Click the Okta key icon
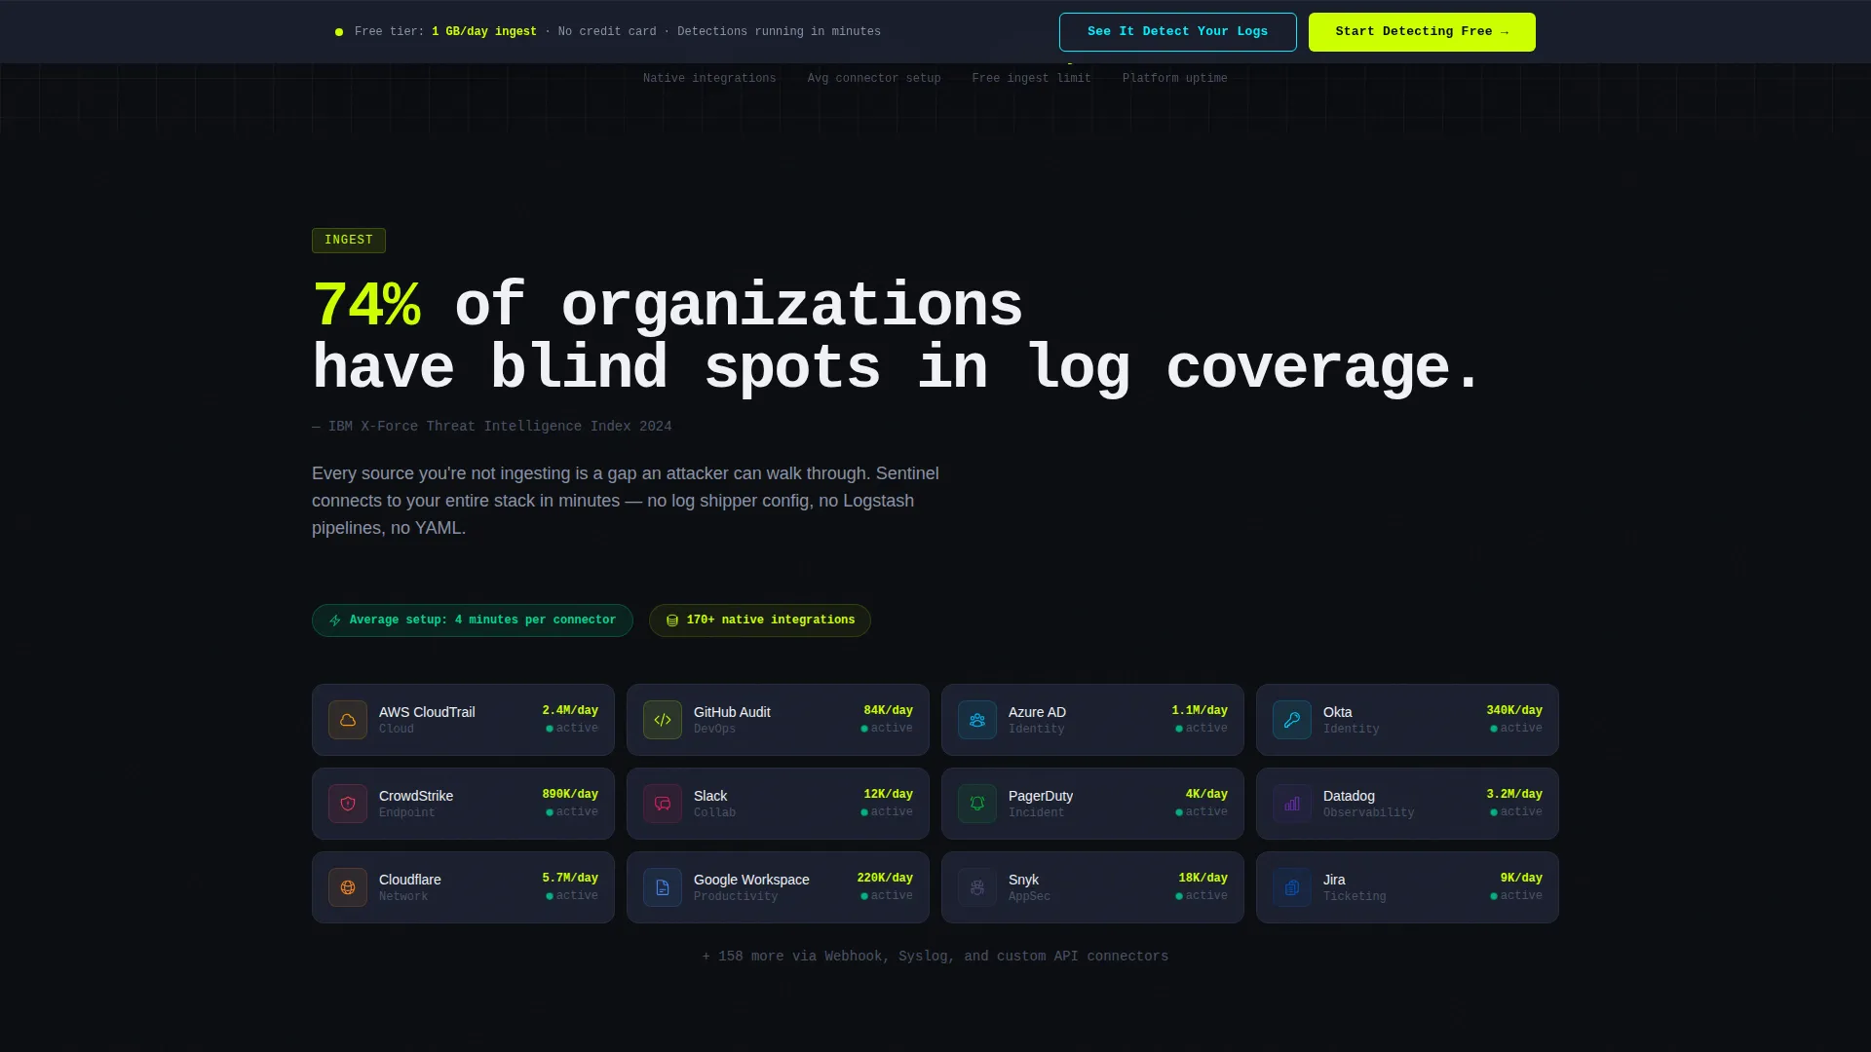 click(1292, 720)
